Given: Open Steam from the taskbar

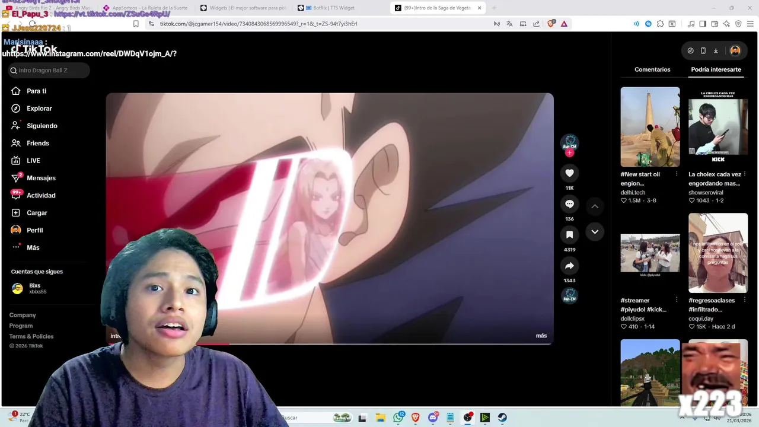Looking at the screenshot, I should point(502,418).
